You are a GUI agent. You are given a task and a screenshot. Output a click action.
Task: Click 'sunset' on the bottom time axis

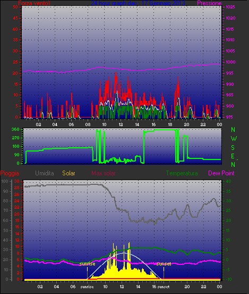[x=164, y=287]
